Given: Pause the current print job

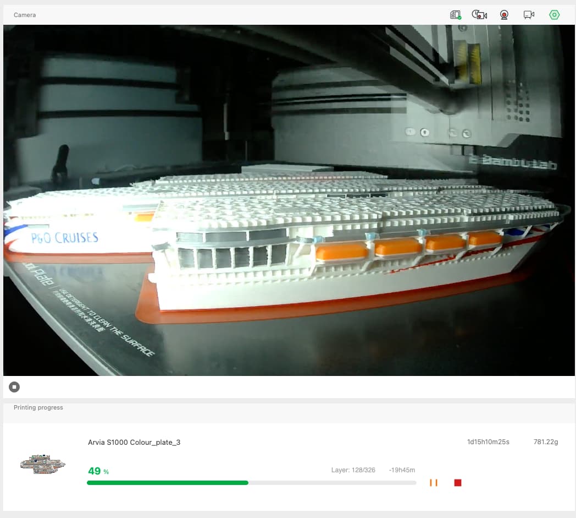Looking at the screenshot, I should tap(434, 483).
